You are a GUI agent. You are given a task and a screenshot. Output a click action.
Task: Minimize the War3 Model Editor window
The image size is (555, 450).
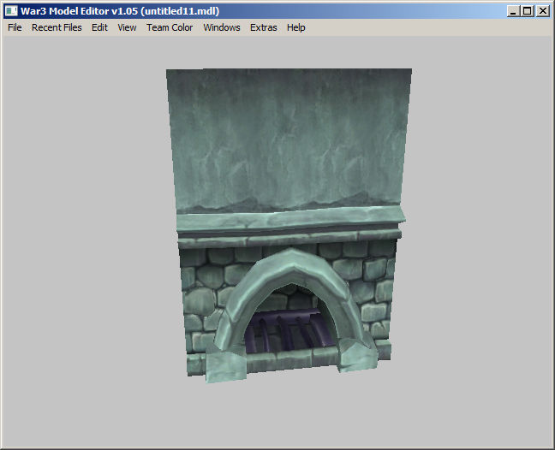tap(513, 11)
